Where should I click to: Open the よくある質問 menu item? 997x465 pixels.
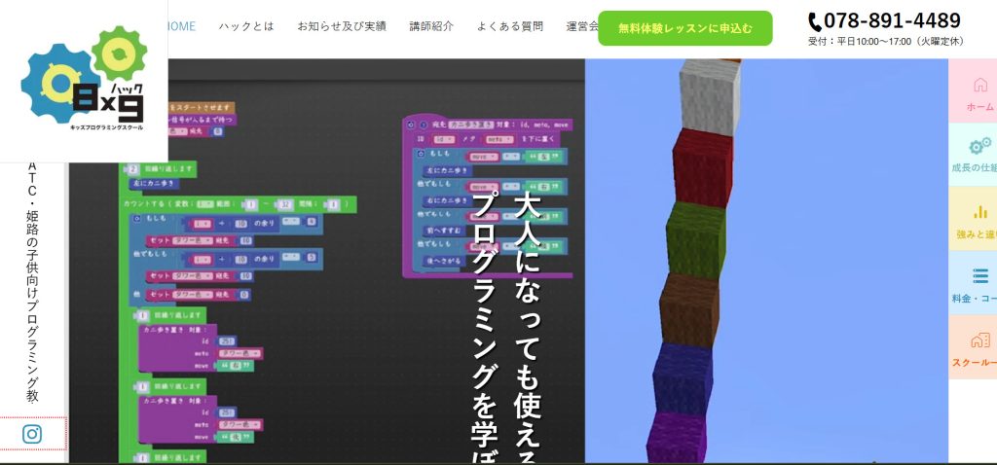(510, 26)
